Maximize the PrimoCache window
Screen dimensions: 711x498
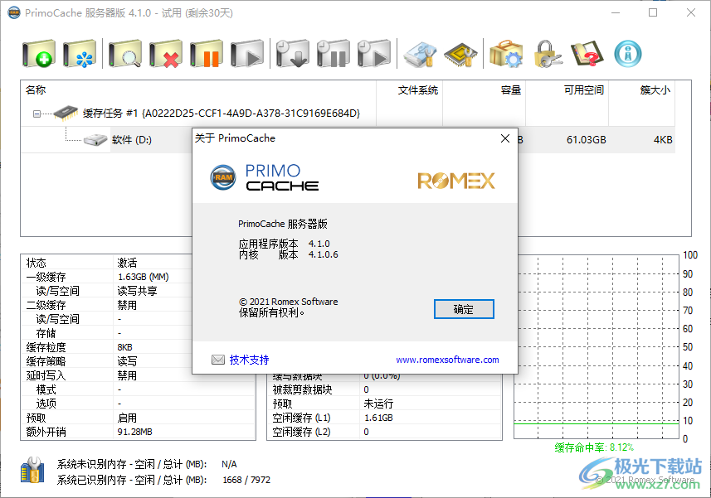(x=653, y=12)
